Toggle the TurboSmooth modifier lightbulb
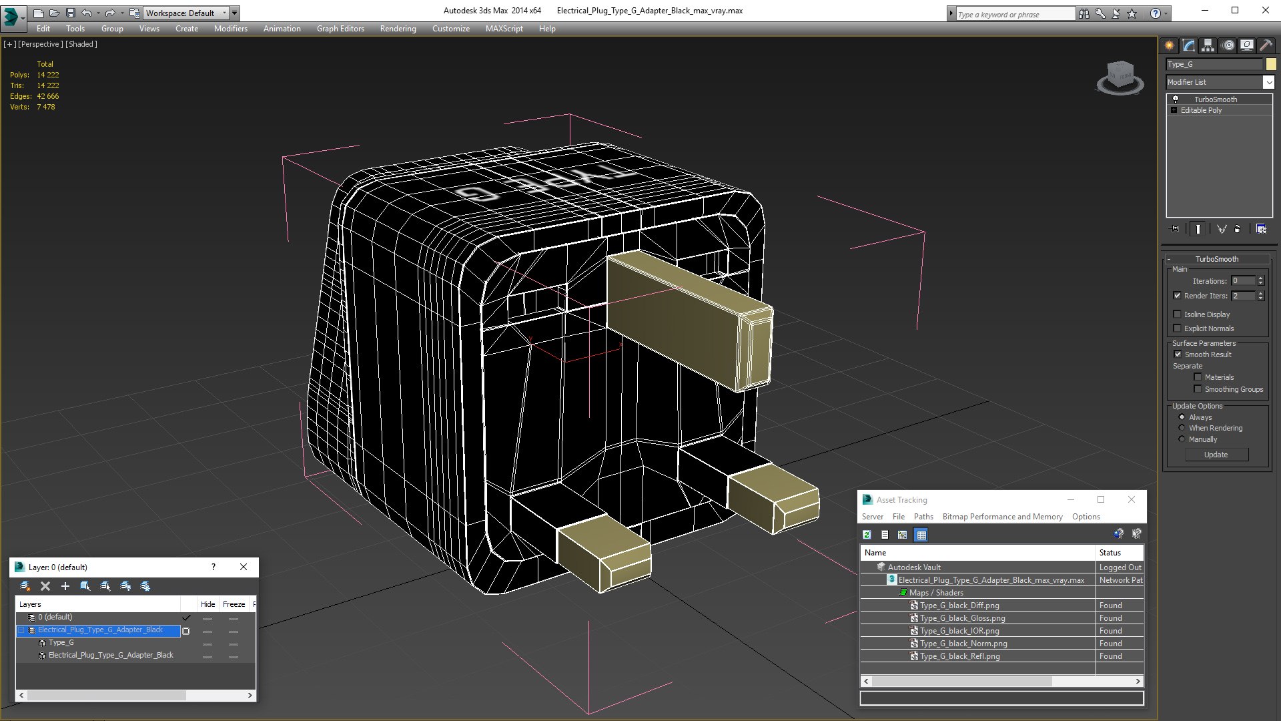Viewport: 1281px width, 721px height. coord(1176,99)
